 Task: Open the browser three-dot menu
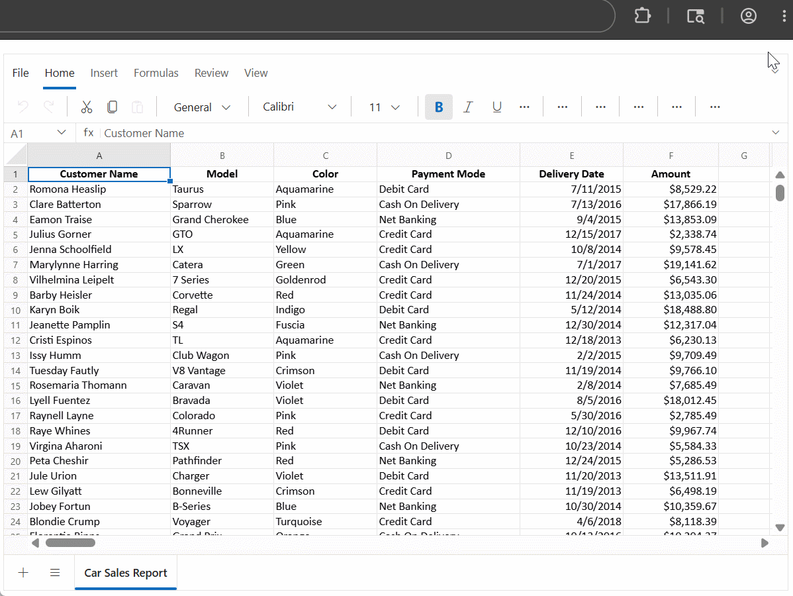coord(784,16)
